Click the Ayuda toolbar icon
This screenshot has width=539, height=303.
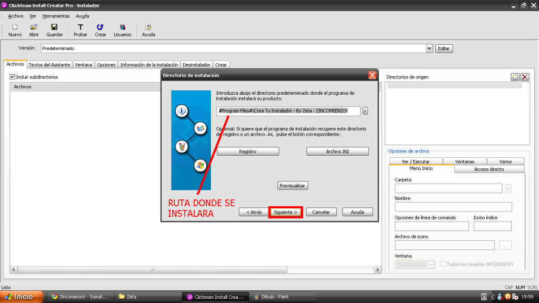click(148, 30)
